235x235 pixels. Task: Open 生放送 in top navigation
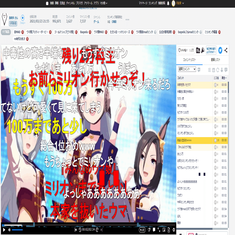point(62,3)
